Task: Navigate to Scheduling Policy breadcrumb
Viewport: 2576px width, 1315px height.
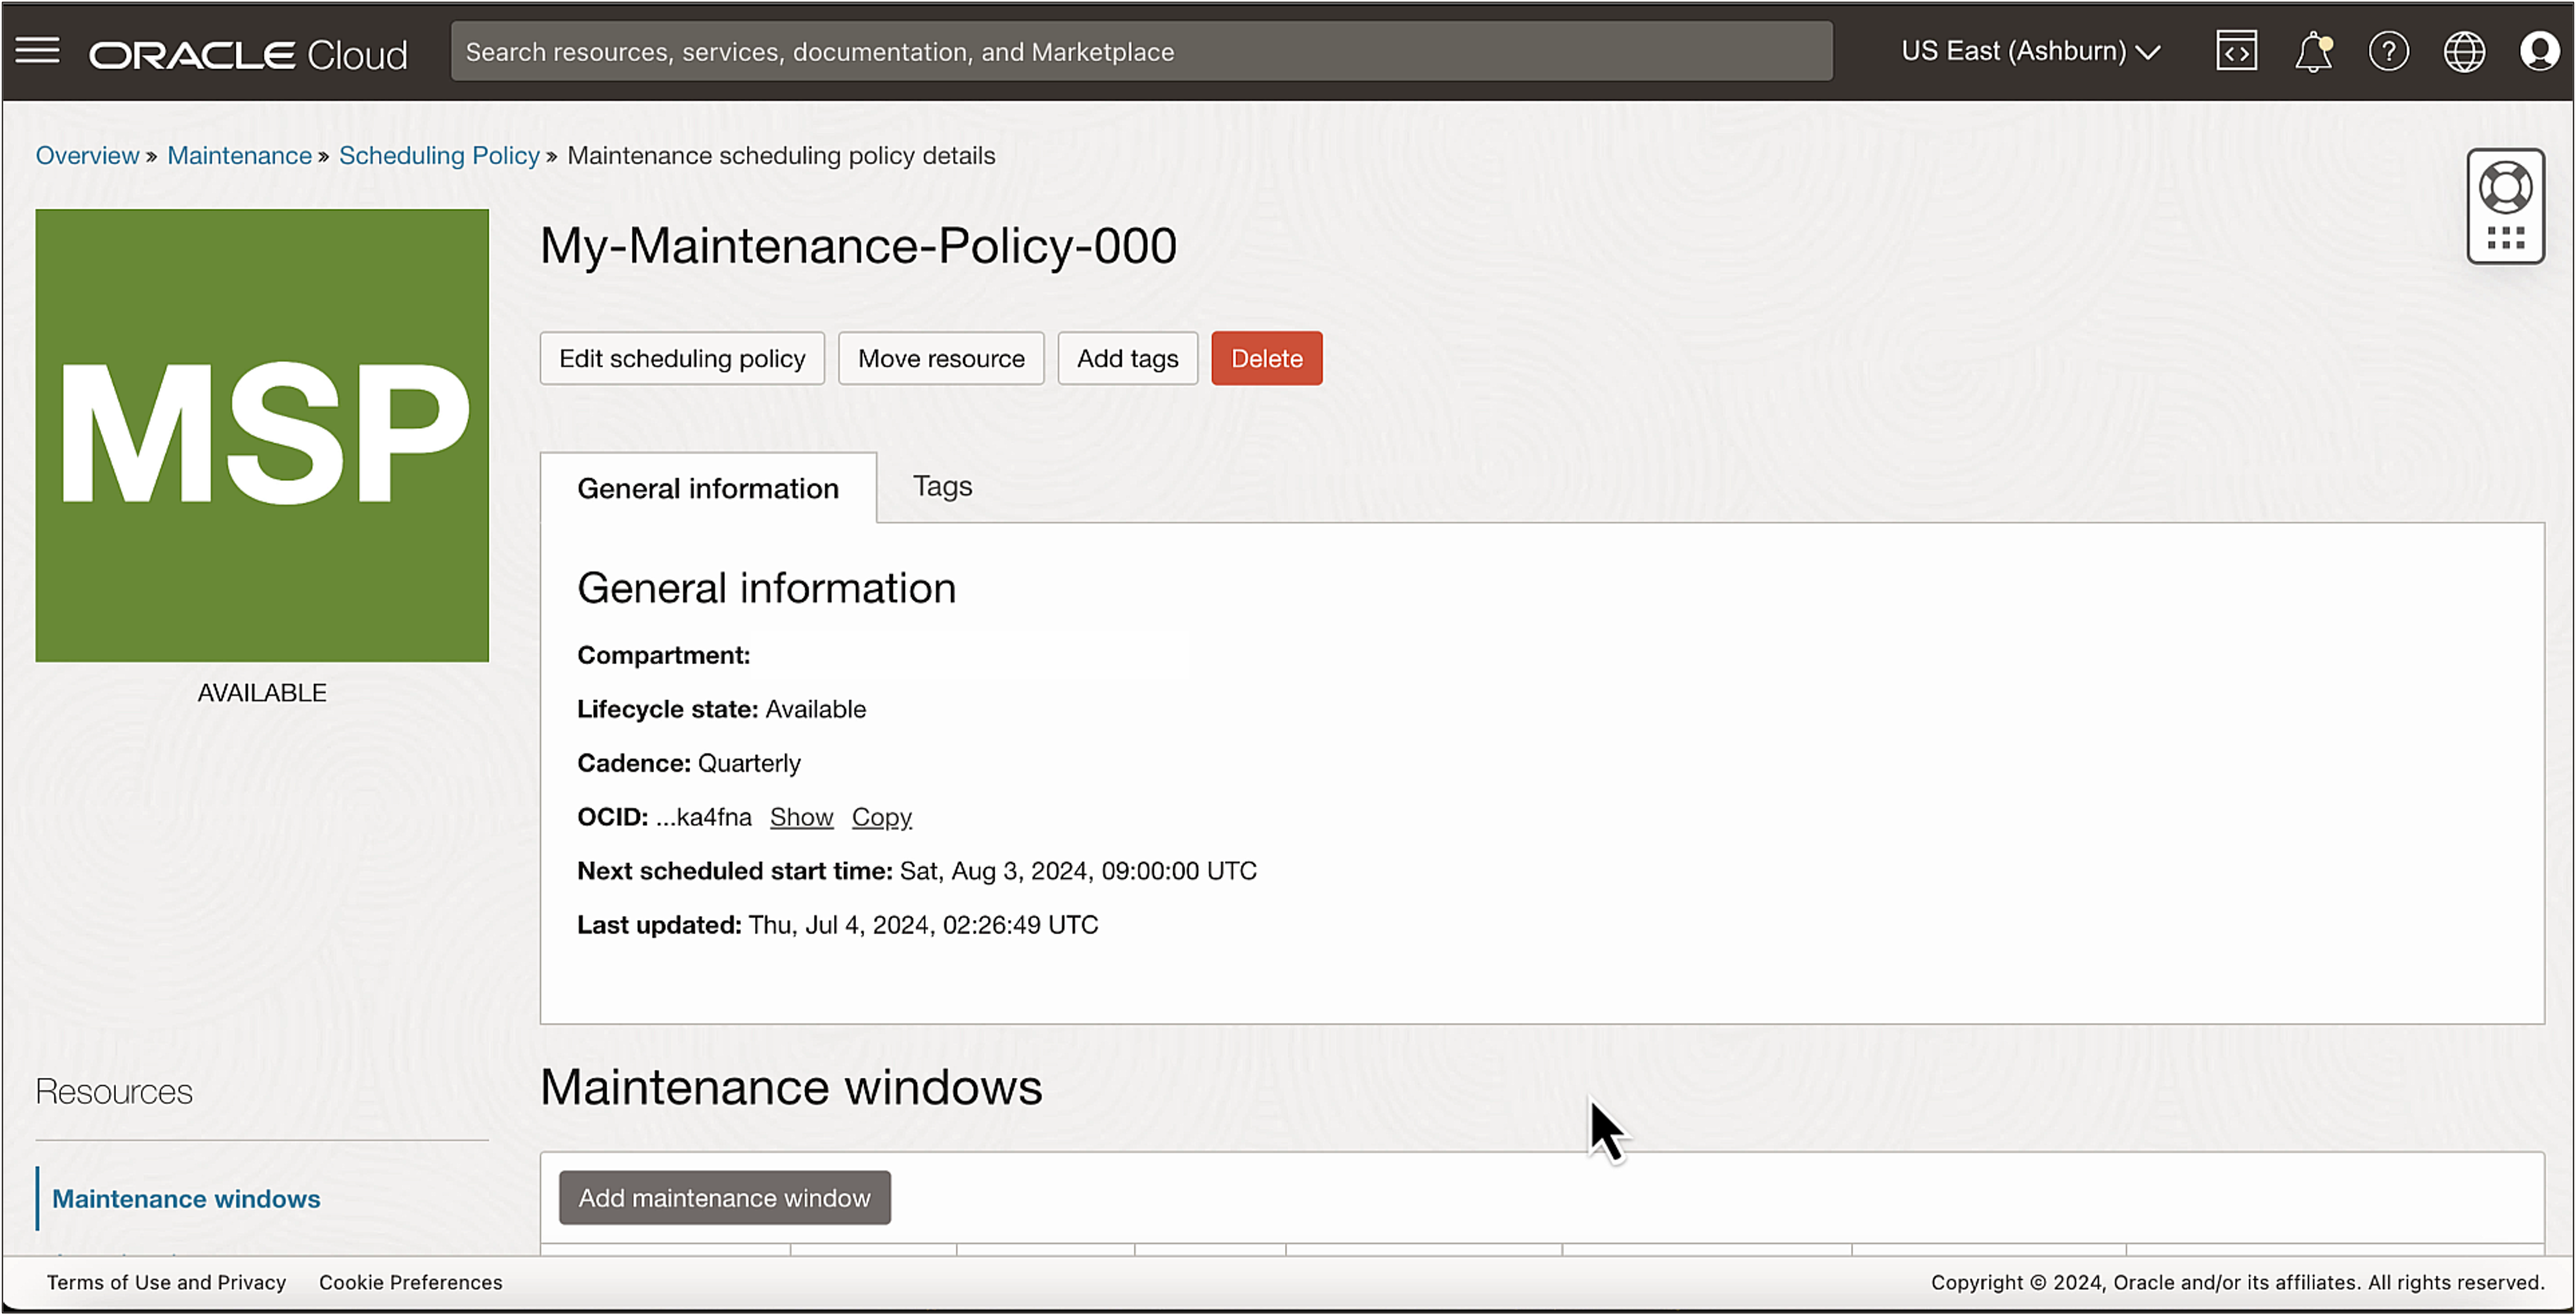Action: click(439, 155)
